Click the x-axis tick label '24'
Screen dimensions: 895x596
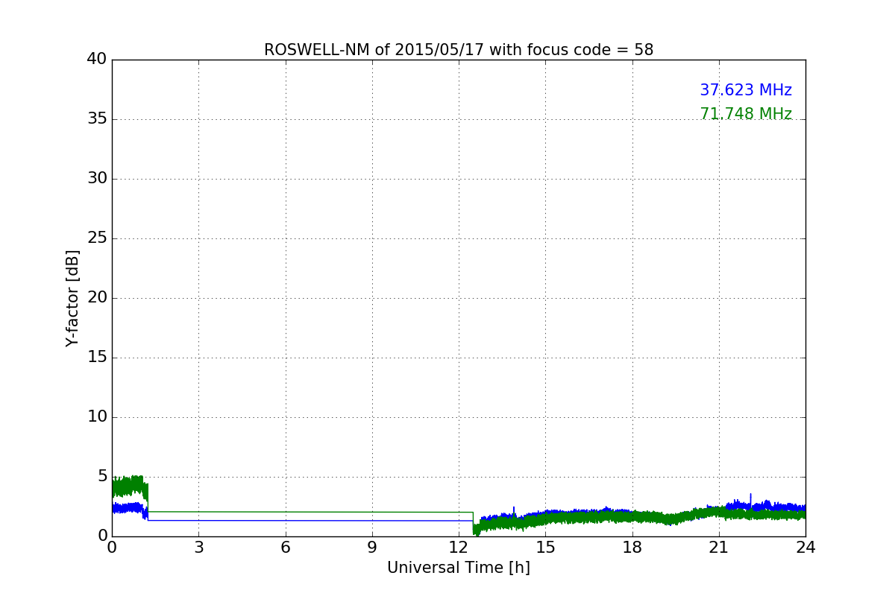tap(805, 547)
